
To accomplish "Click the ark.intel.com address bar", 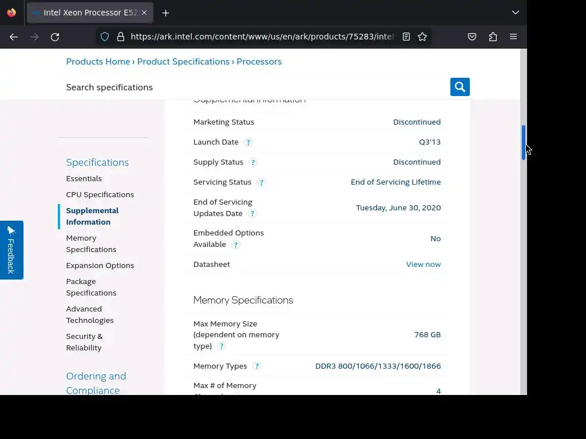I will (262, 37).
